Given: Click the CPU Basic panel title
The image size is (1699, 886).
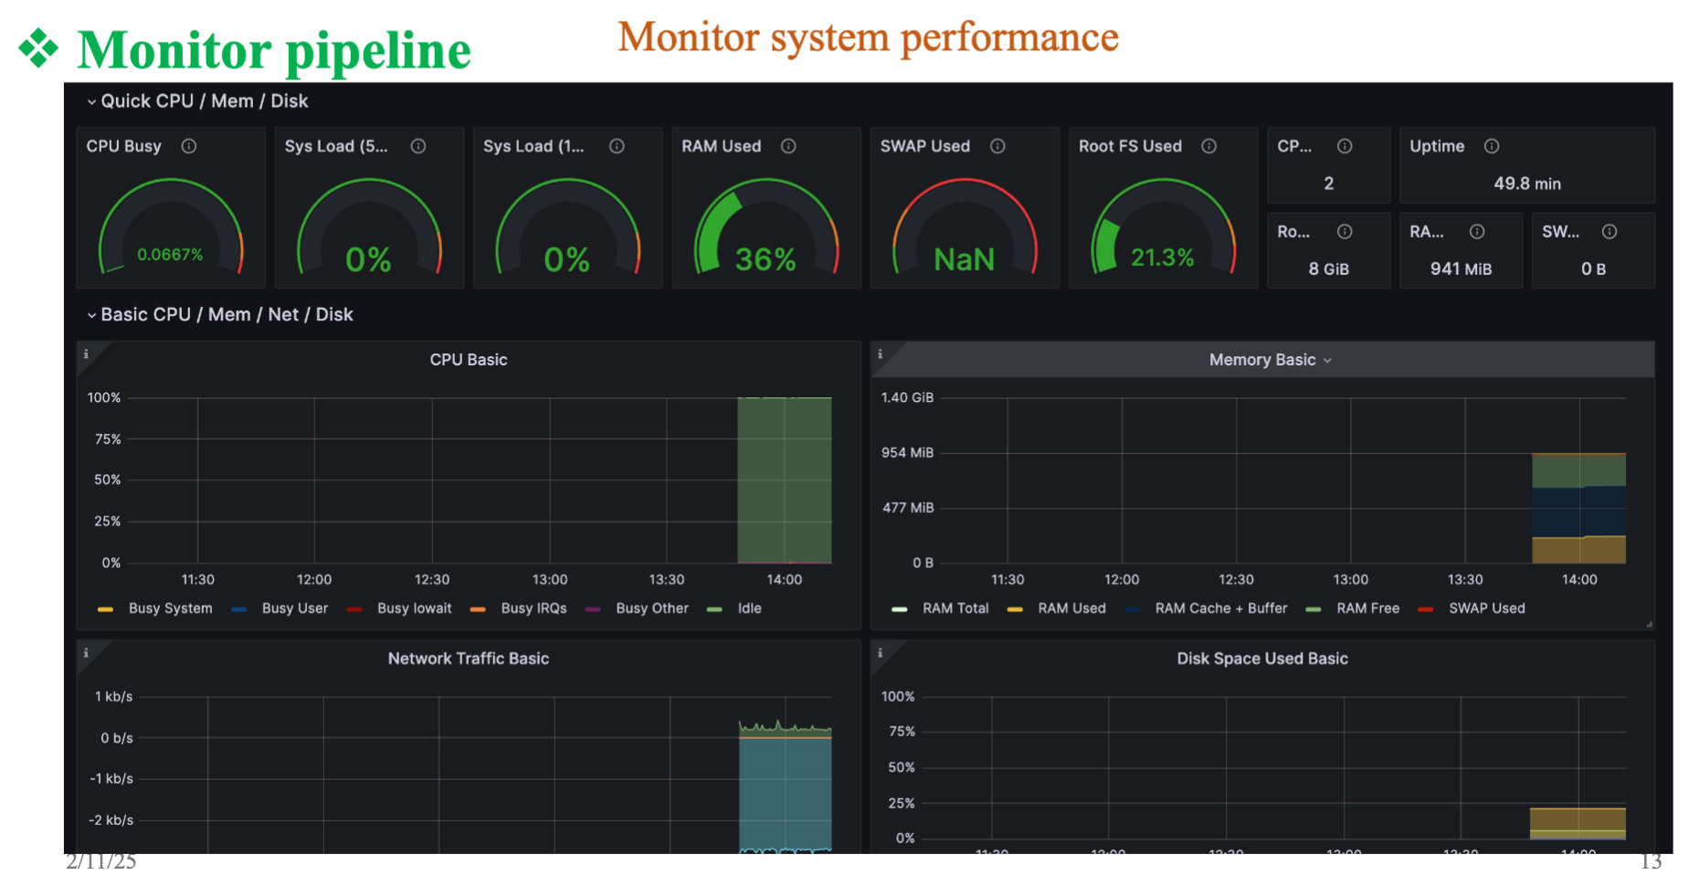Looking at the screenshot, I should 468,360.
